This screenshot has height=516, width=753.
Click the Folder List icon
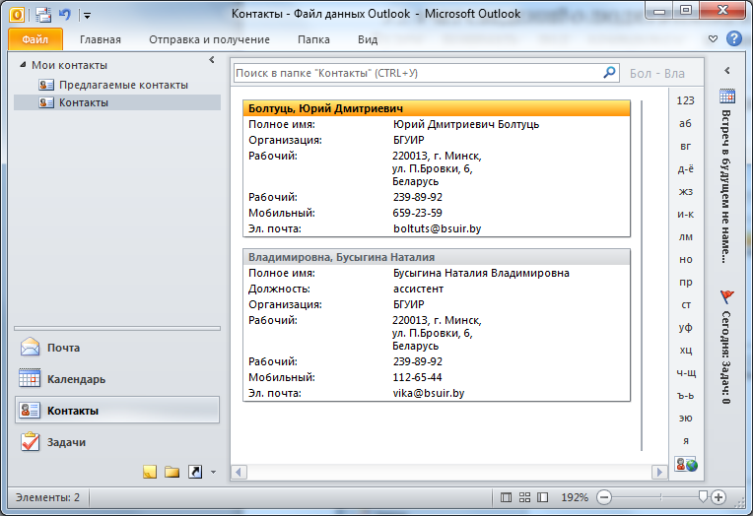point(171,472)
